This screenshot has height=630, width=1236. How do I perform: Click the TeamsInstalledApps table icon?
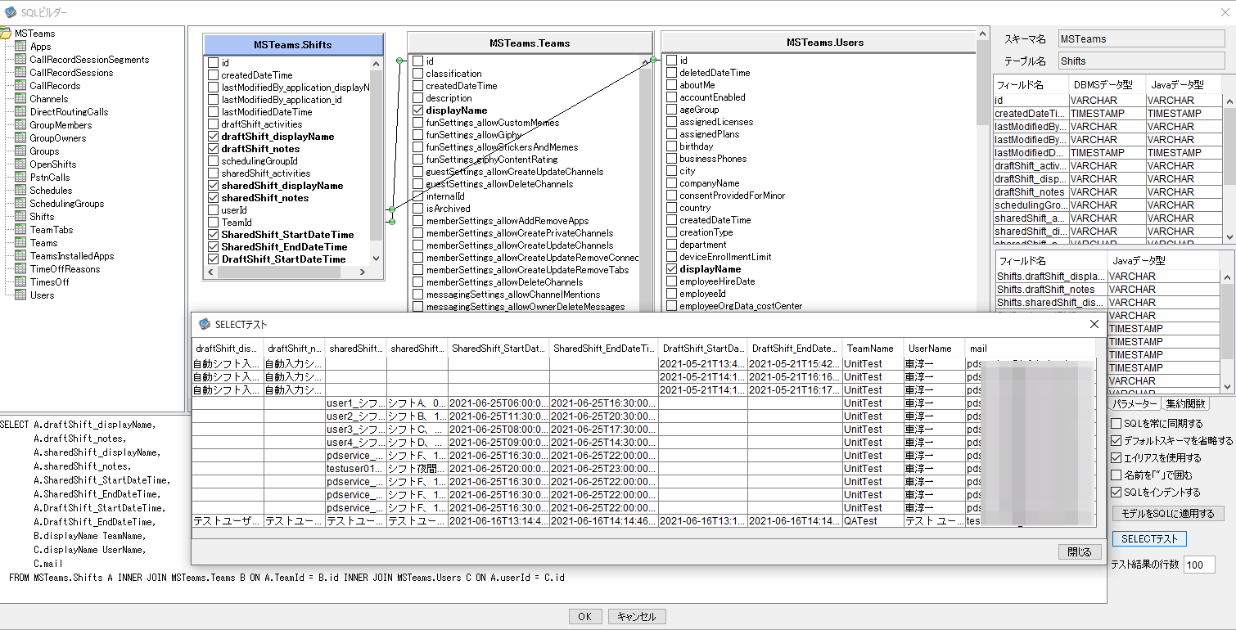(x=20, y=256)
